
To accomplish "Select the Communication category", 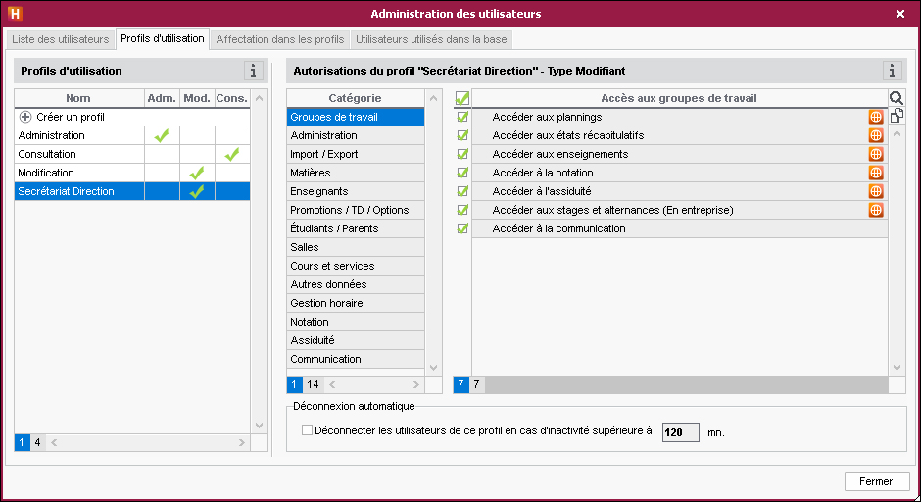I will pos(356,359).
